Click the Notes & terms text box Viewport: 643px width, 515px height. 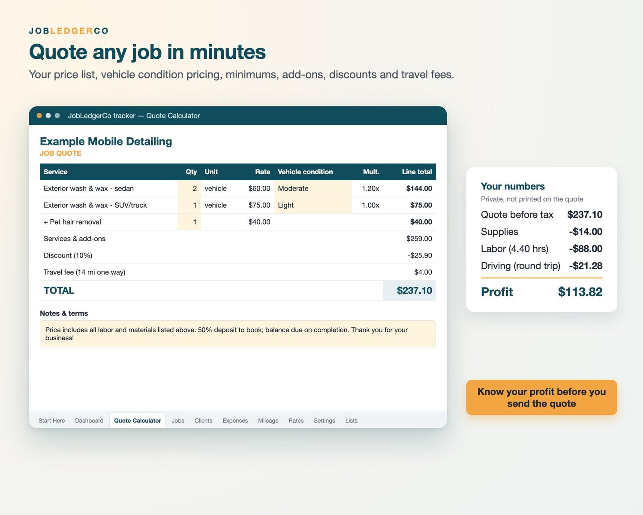click(238, 334)
